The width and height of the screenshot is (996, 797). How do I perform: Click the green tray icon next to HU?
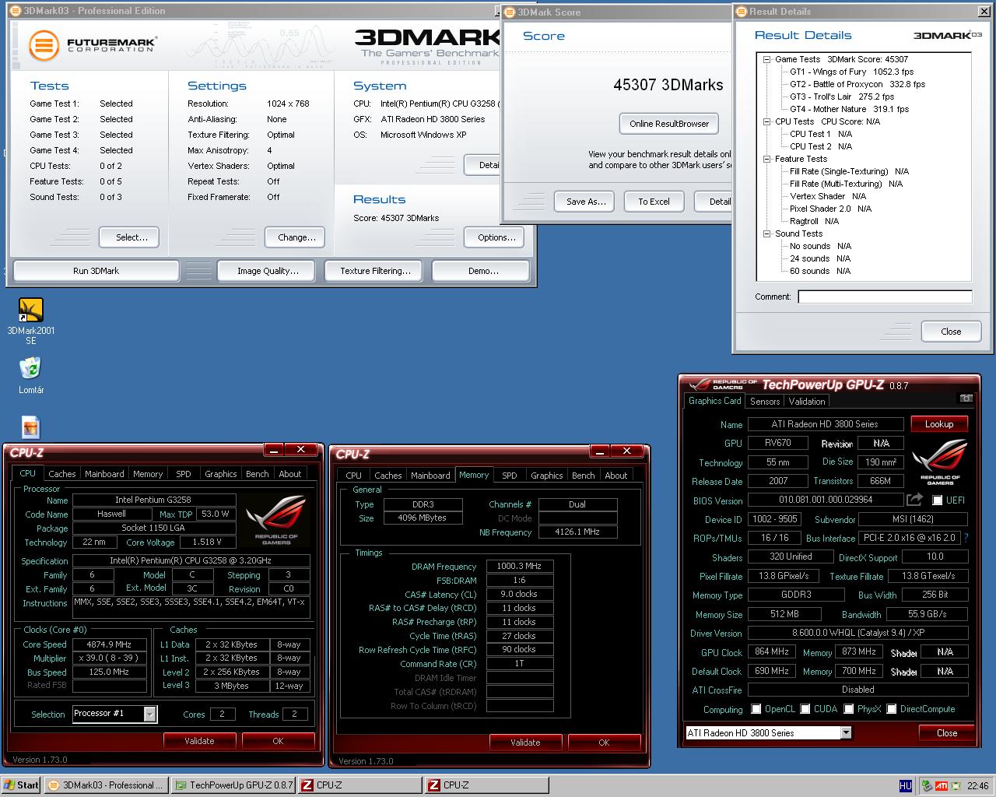pyautogui.click(x=926, y=786)
